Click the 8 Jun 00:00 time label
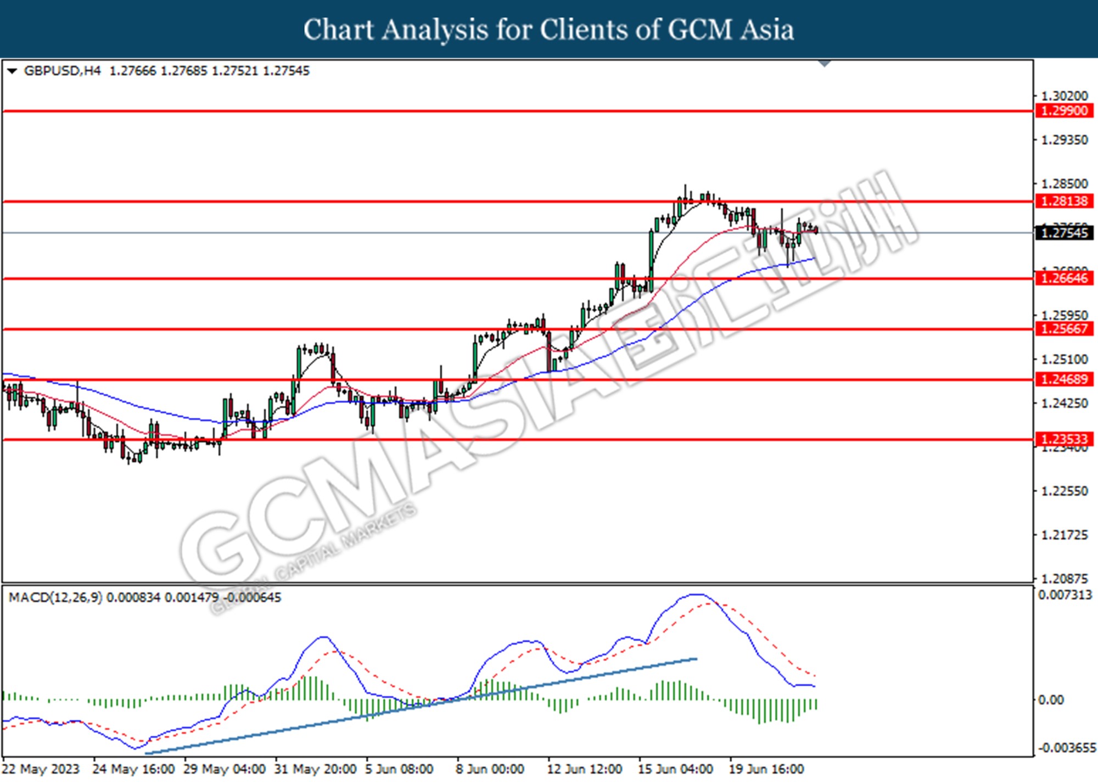Viewport: 1098px width, 784px height. click(490, 769)
